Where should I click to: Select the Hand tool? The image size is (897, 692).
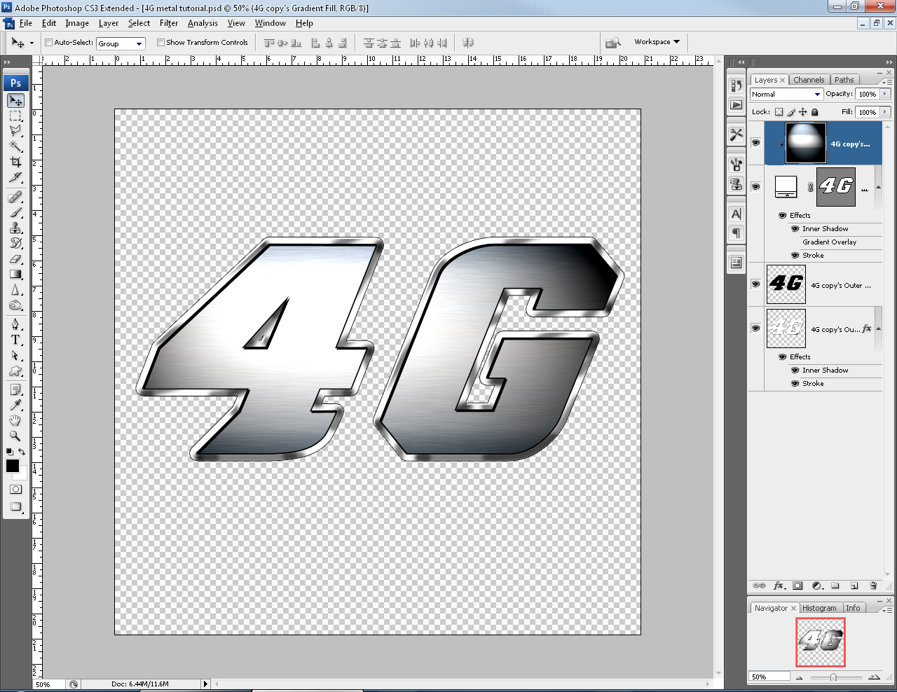pos(15,420)
